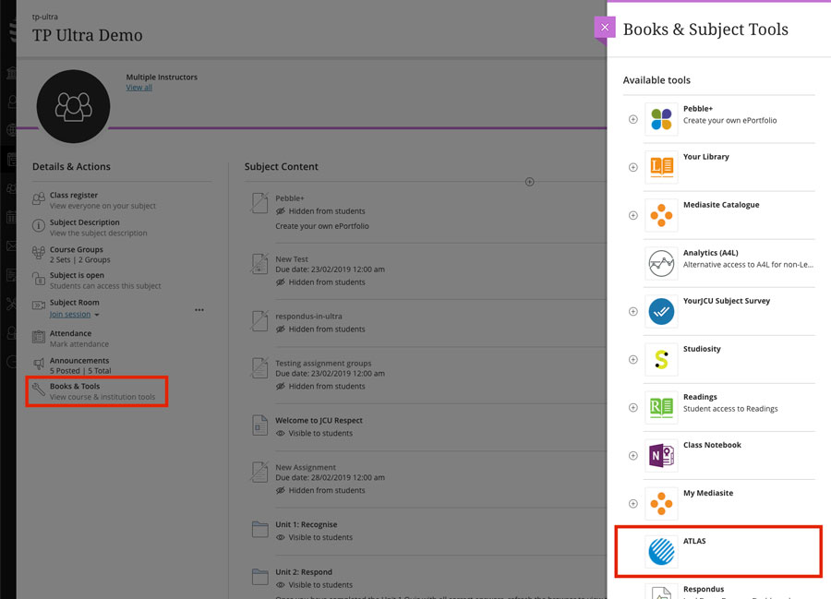Open the YourJCU Subject Survey icon

[x=661, y=311]
